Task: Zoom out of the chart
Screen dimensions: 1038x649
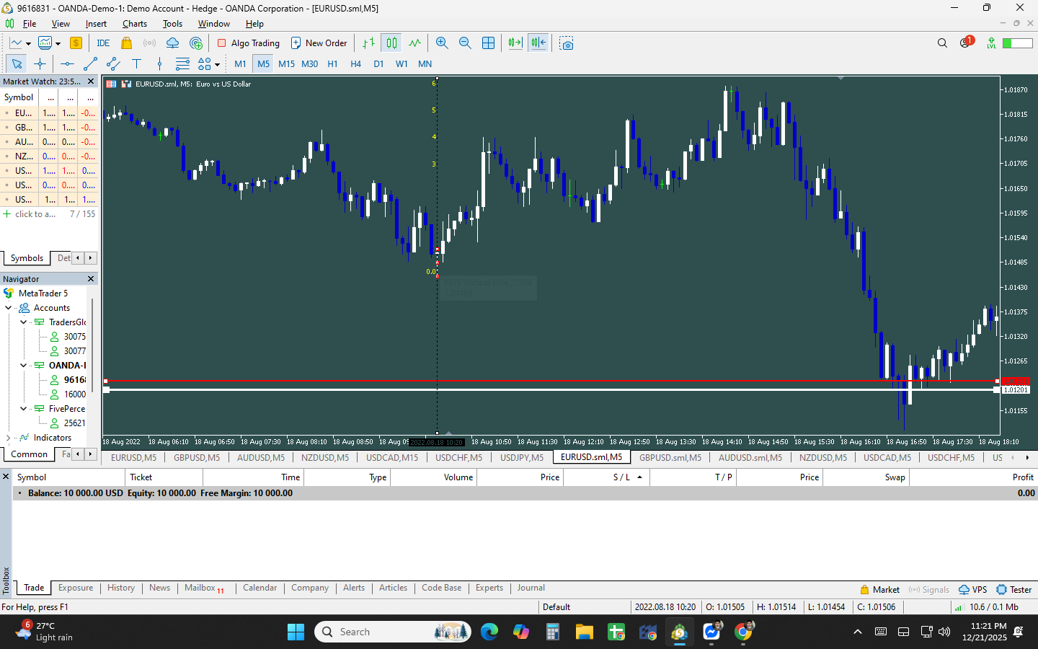Action: 465,43
